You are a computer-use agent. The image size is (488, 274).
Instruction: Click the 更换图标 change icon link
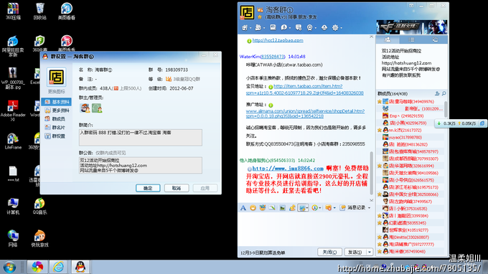click(56, 92)
